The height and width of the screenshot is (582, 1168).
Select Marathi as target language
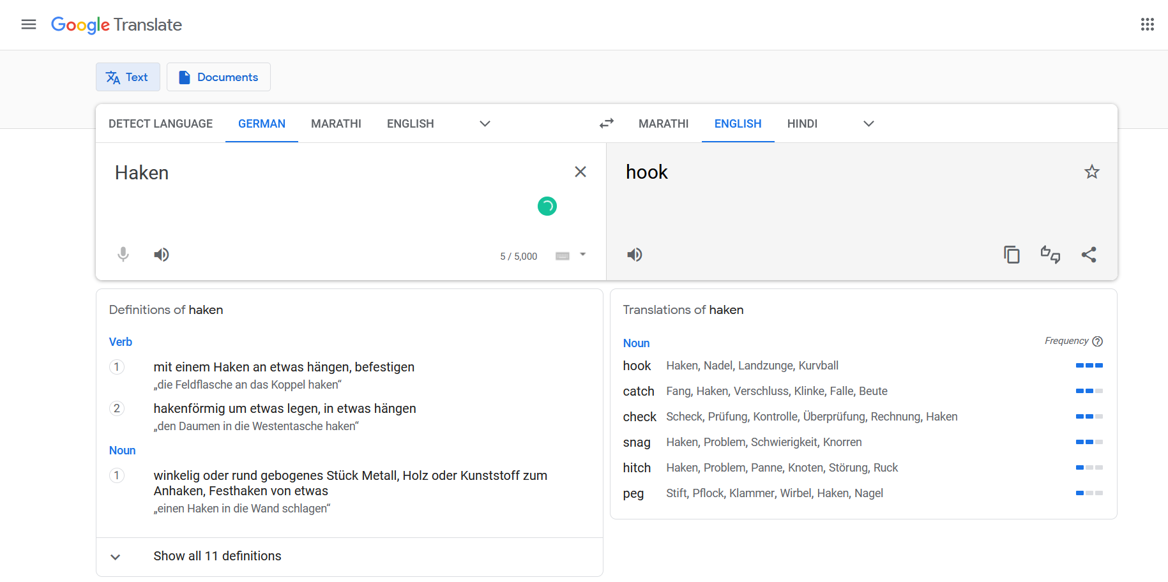click(664, 124)
